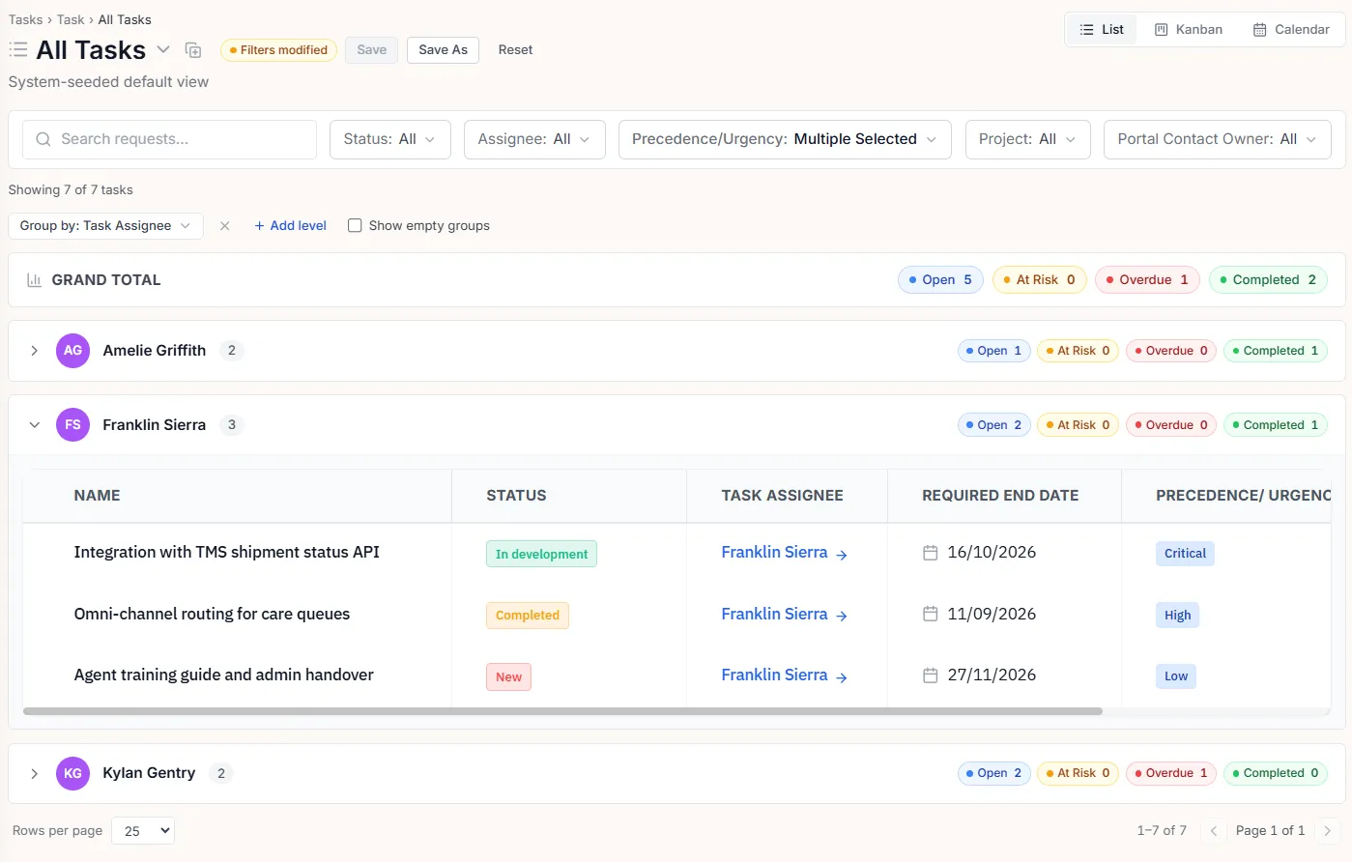Click the list icon left of All Tasks title
Viewport: 1352px width, 862px height.
[x=18, y=50]
